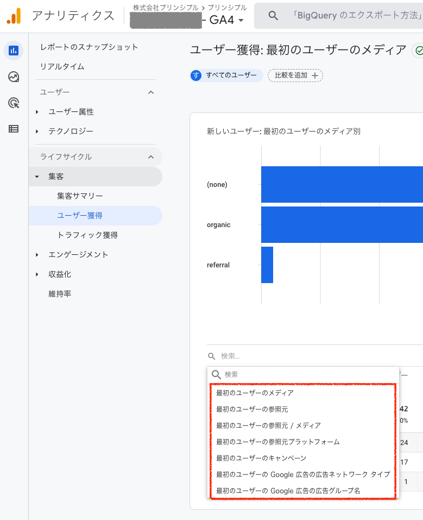
Task: Click the magnifier icon in top search bar
Action: (274, 16)
